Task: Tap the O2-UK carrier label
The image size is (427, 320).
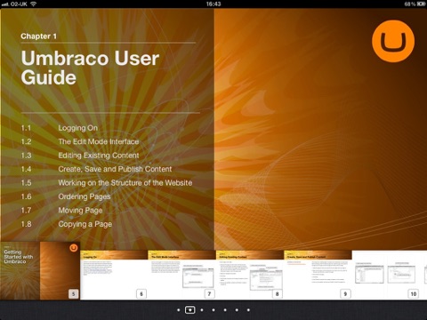Action: (19, 4)
